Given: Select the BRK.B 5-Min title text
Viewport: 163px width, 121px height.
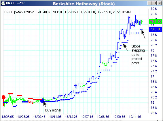Looking at the screenshot, I should (x=16, y=3).
